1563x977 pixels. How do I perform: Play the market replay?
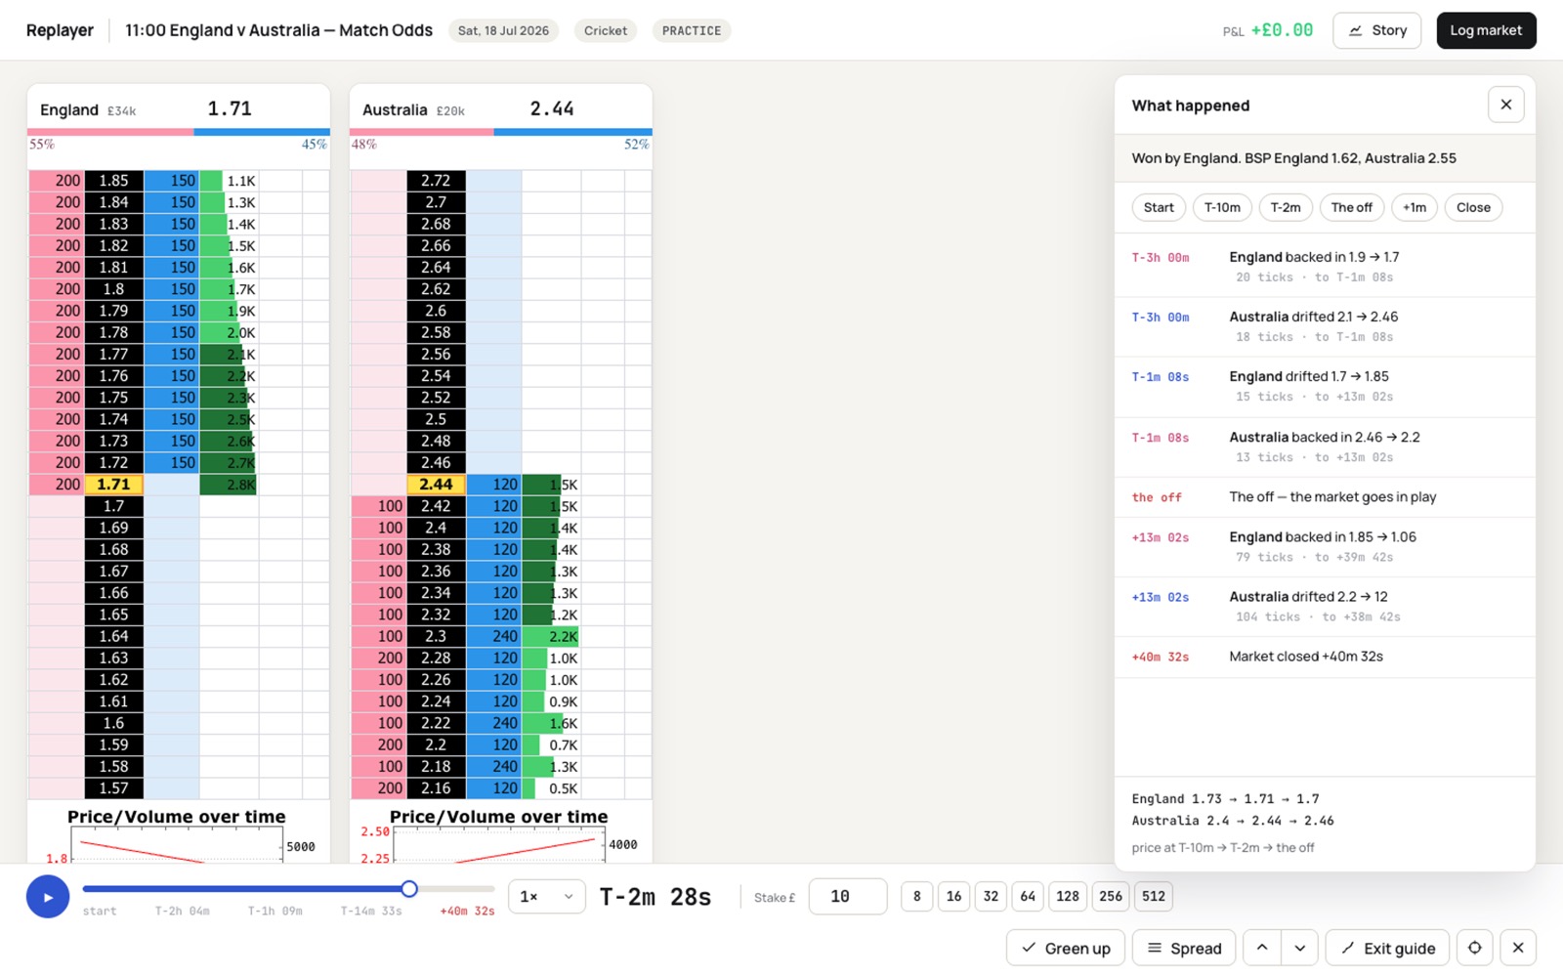click(x=48, y=897)
